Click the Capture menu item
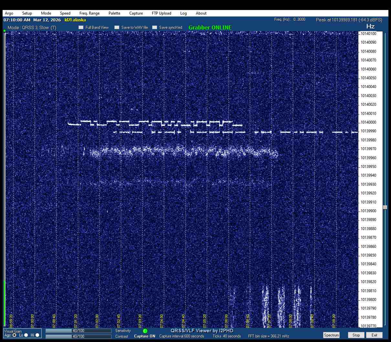The height and width of the screenshot is (342, 391). click(136, 13)
